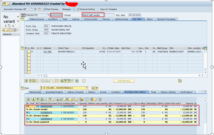214x135 pixels.
Task: Select the Status tab
Action: pyautogui.click(x=149, y=19)
